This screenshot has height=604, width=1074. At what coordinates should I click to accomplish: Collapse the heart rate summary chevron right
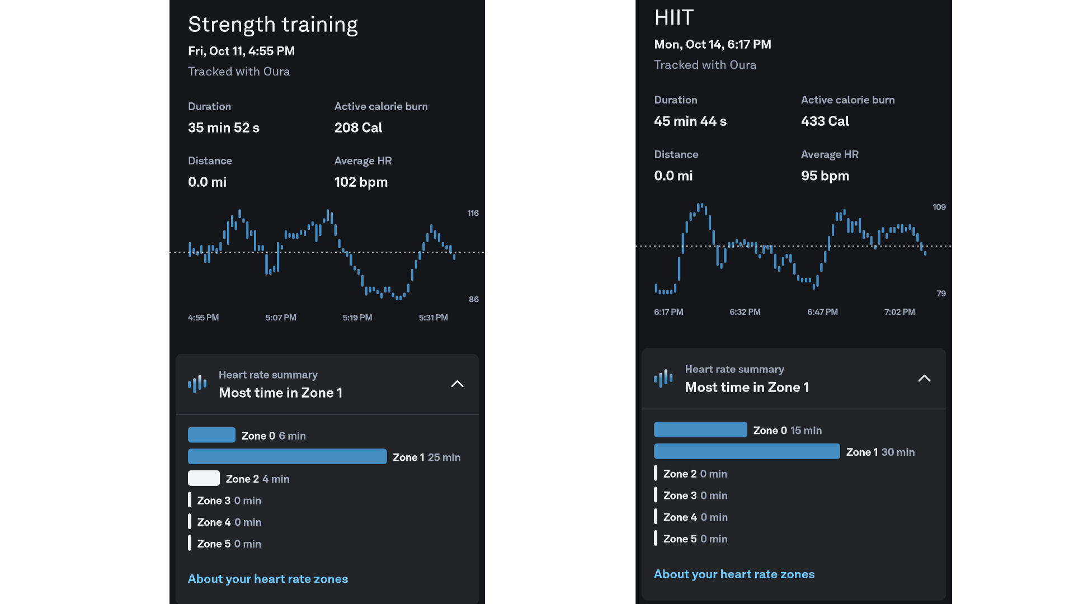(924, 378)
